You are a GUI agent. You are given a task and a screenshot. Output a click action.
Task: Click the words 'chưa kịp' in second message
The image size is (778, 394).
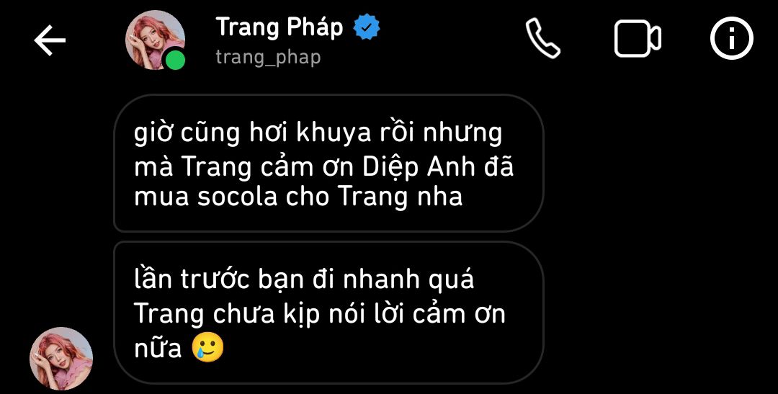pyautogui.click(x=264, y=315)
